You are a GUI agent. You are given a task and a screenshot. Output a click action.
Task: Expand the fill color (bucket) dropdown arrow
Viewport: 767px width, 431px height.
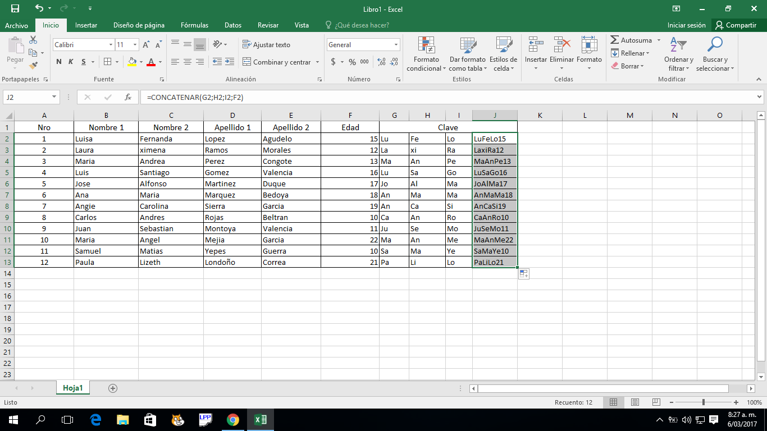coord(140,62)
